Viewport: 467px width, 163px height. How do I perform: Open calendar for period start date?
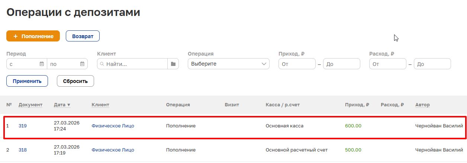coord(42,64)
